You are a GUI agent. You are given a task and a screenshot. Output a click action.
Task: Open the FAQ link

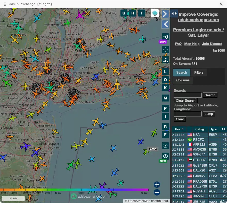tap(178, 44)
